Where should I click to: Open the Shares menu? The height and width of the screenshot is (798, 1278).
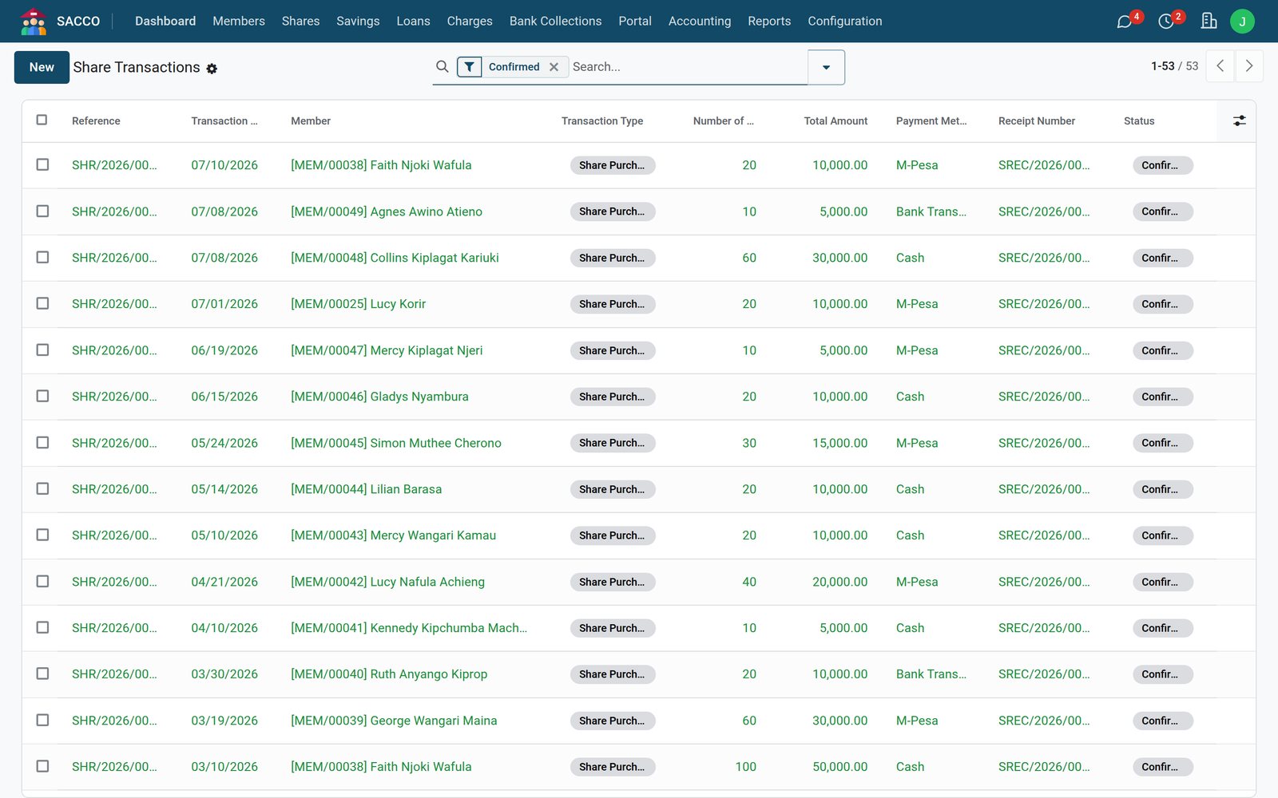tap(300, 22)
